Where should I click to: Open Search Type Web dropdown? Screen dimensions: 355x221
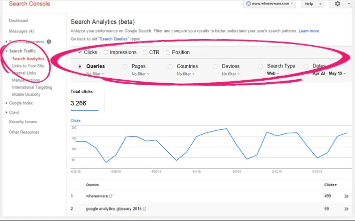[x=273, y=74]
